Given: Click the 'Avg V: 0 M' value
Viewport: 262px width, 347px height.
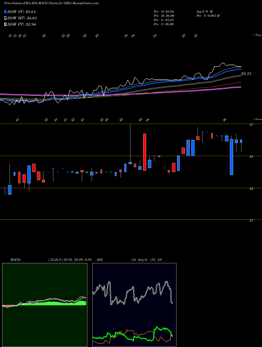Looking at the screenshot, I should [204, 11].
